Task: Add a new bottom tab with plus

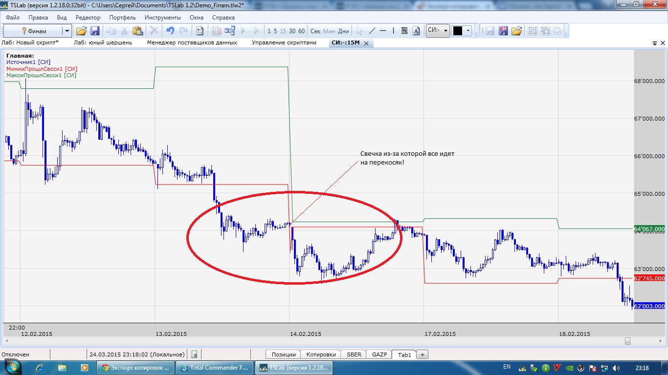Action: (423, 354)
